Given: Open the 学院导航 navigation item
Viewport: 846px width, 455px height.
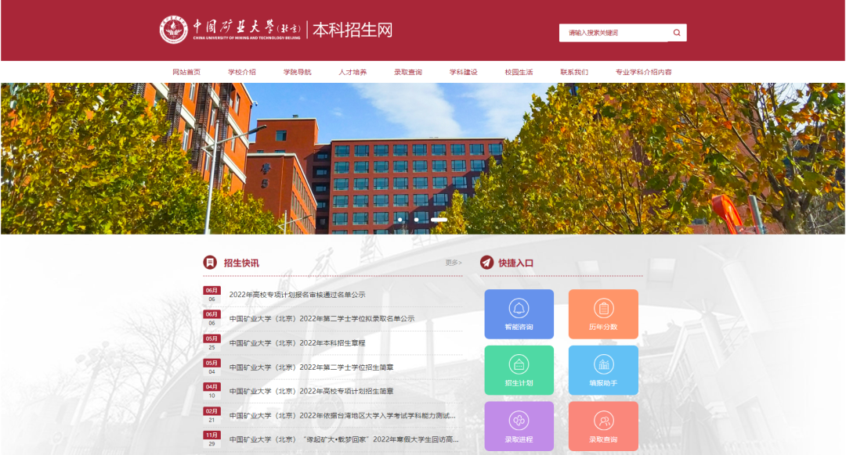Looking at the screenshot, I should click(298, 72).
